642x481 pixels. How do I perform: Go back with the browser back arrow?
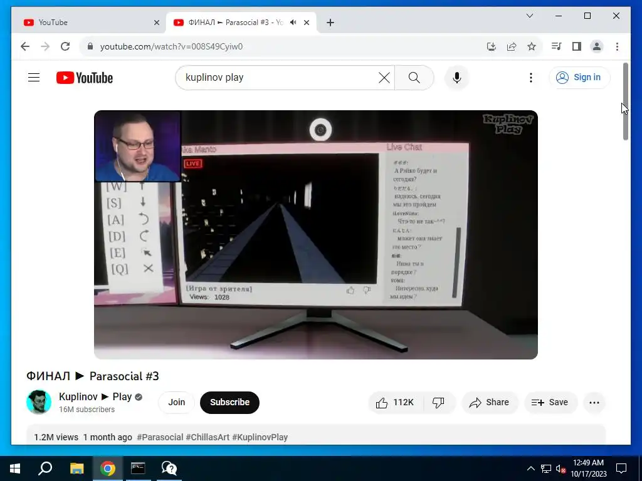(25, 46)
